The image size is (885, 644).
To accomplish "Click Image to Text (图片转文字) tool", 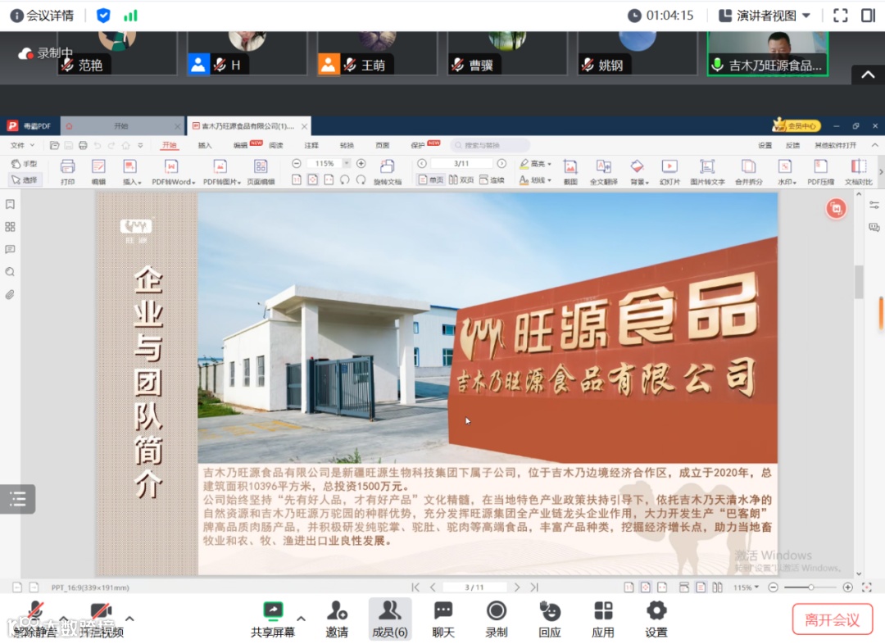I will pos(707,171).
